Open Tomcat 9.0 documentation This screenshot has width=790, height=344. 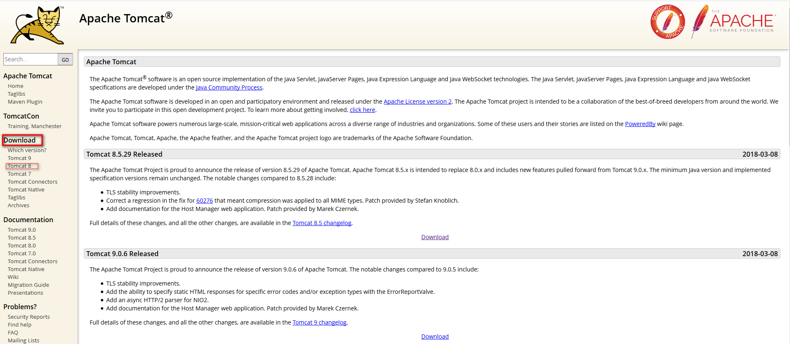pos(22,230)
